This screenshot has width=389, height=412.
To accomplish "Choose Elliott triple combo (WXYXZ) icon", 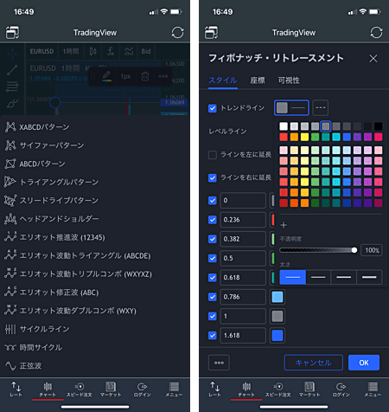I will 10,274.
